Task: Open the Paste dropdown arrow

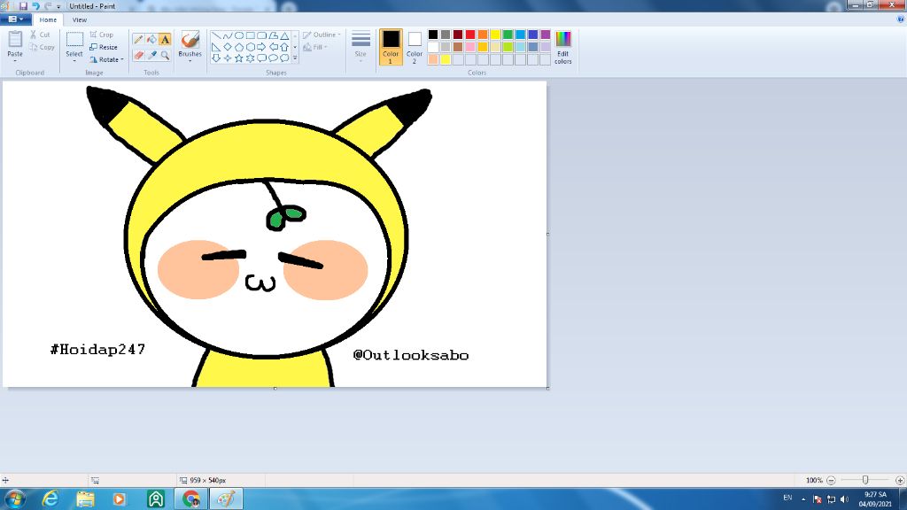Action: click(15, 60)
